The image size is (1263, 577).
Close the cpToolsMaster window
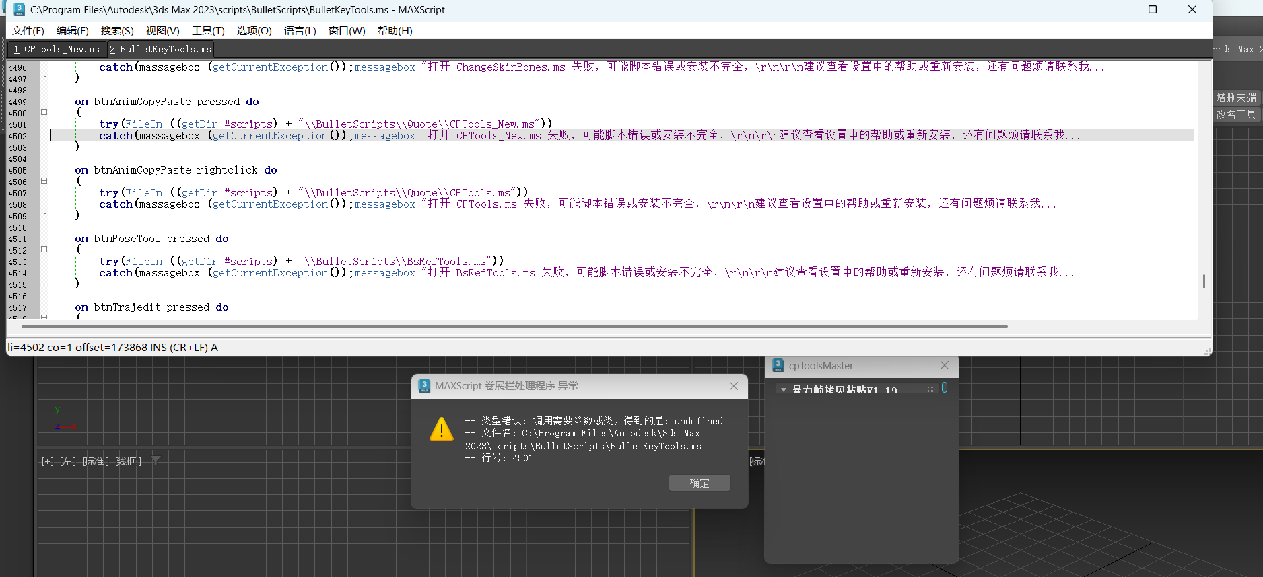[x=945, y=365]
